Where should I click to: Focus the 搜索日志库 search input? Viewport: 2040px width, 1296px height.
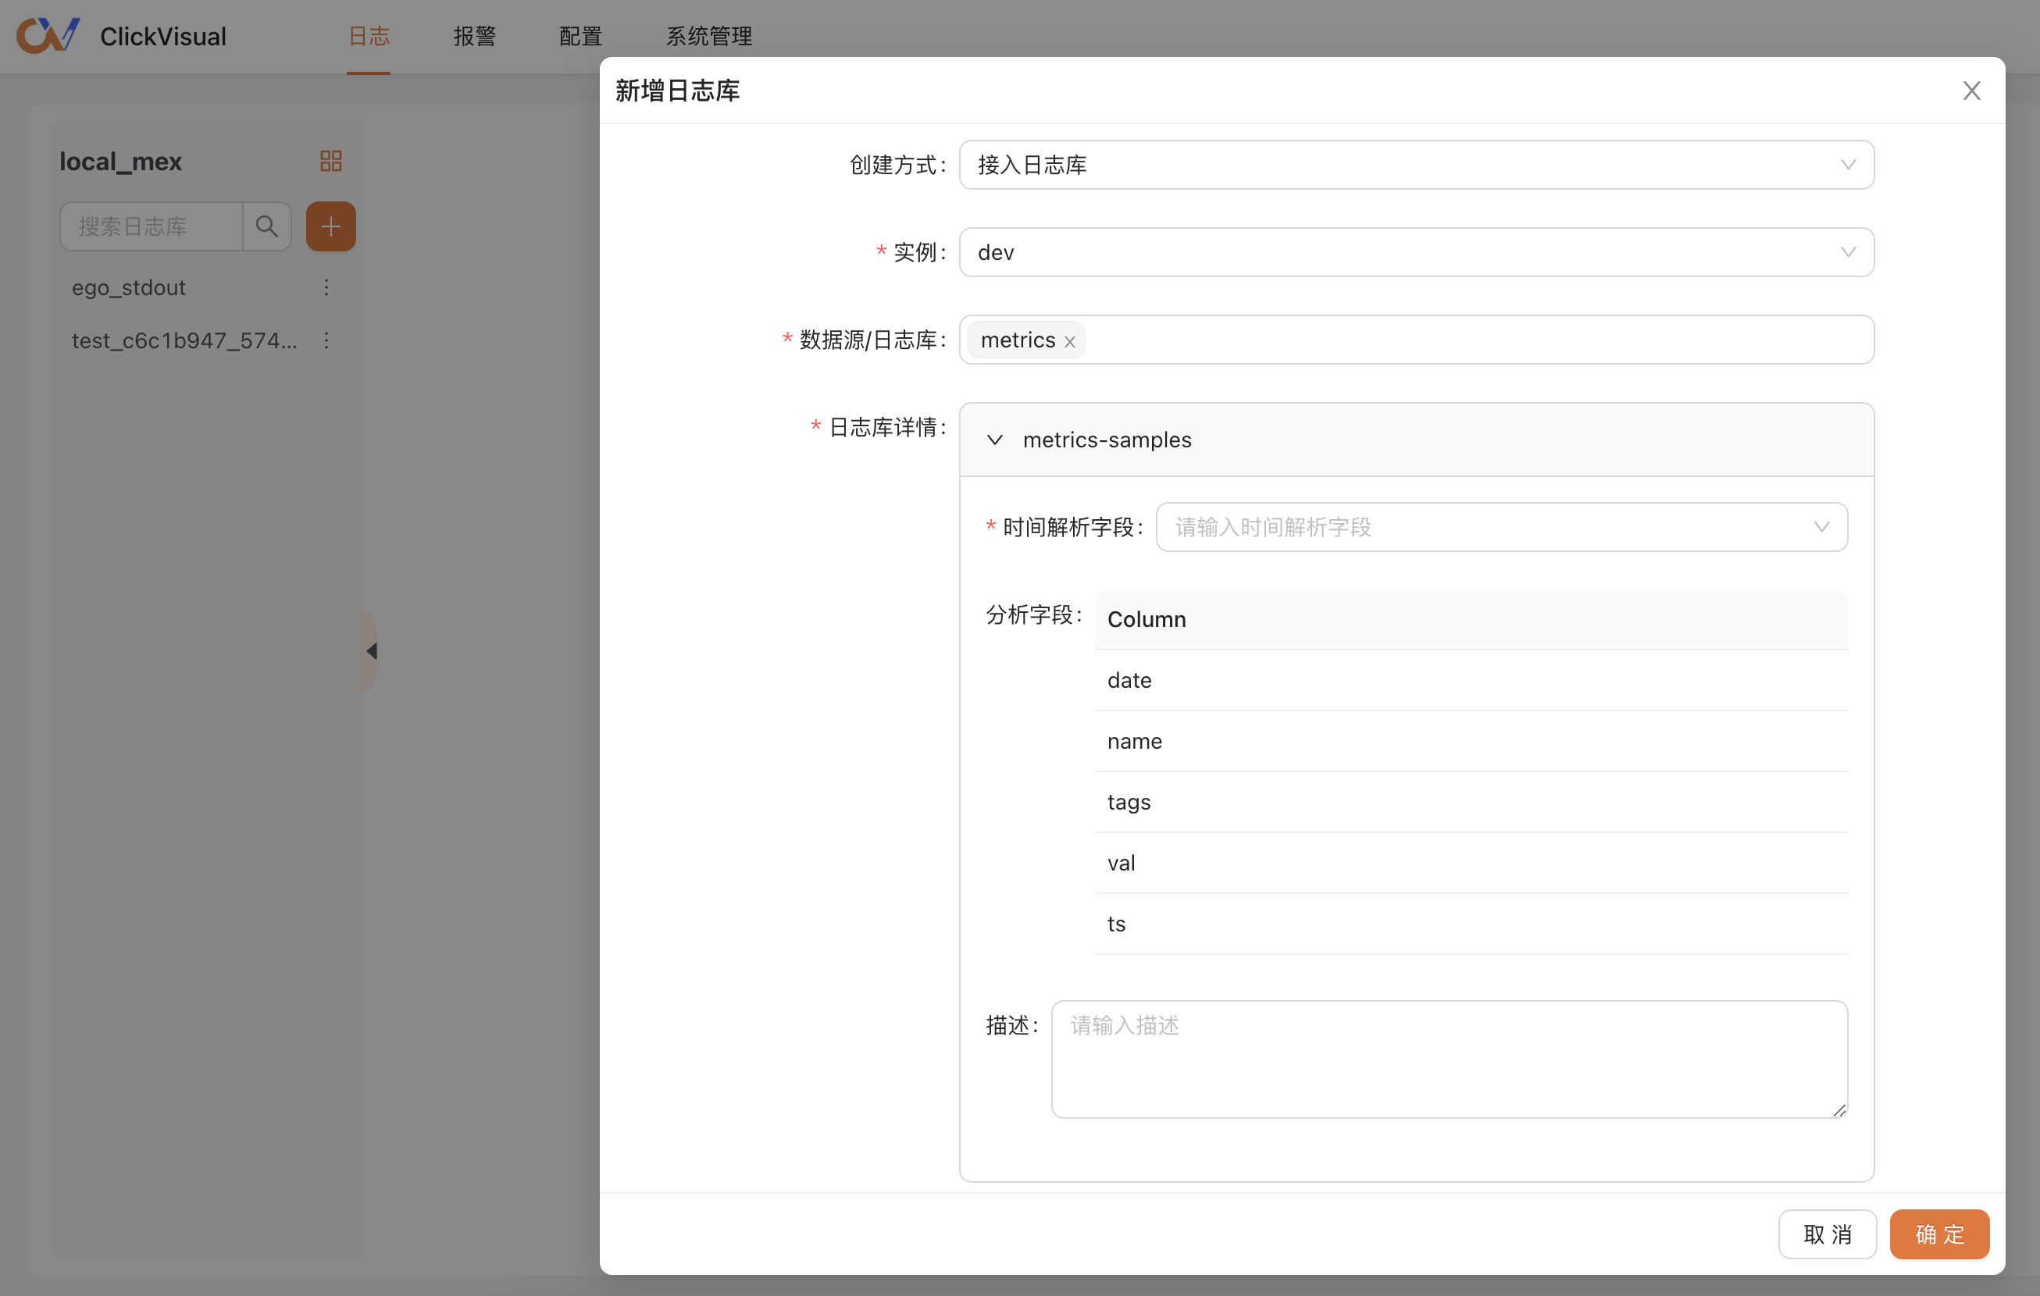152,226
